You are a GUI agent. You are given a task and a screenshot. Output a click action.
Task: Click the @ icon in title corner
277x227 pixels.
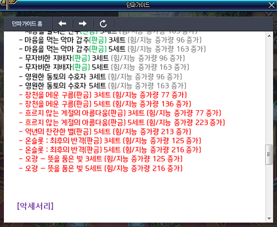pyautogui.click(x=12, y=2)
